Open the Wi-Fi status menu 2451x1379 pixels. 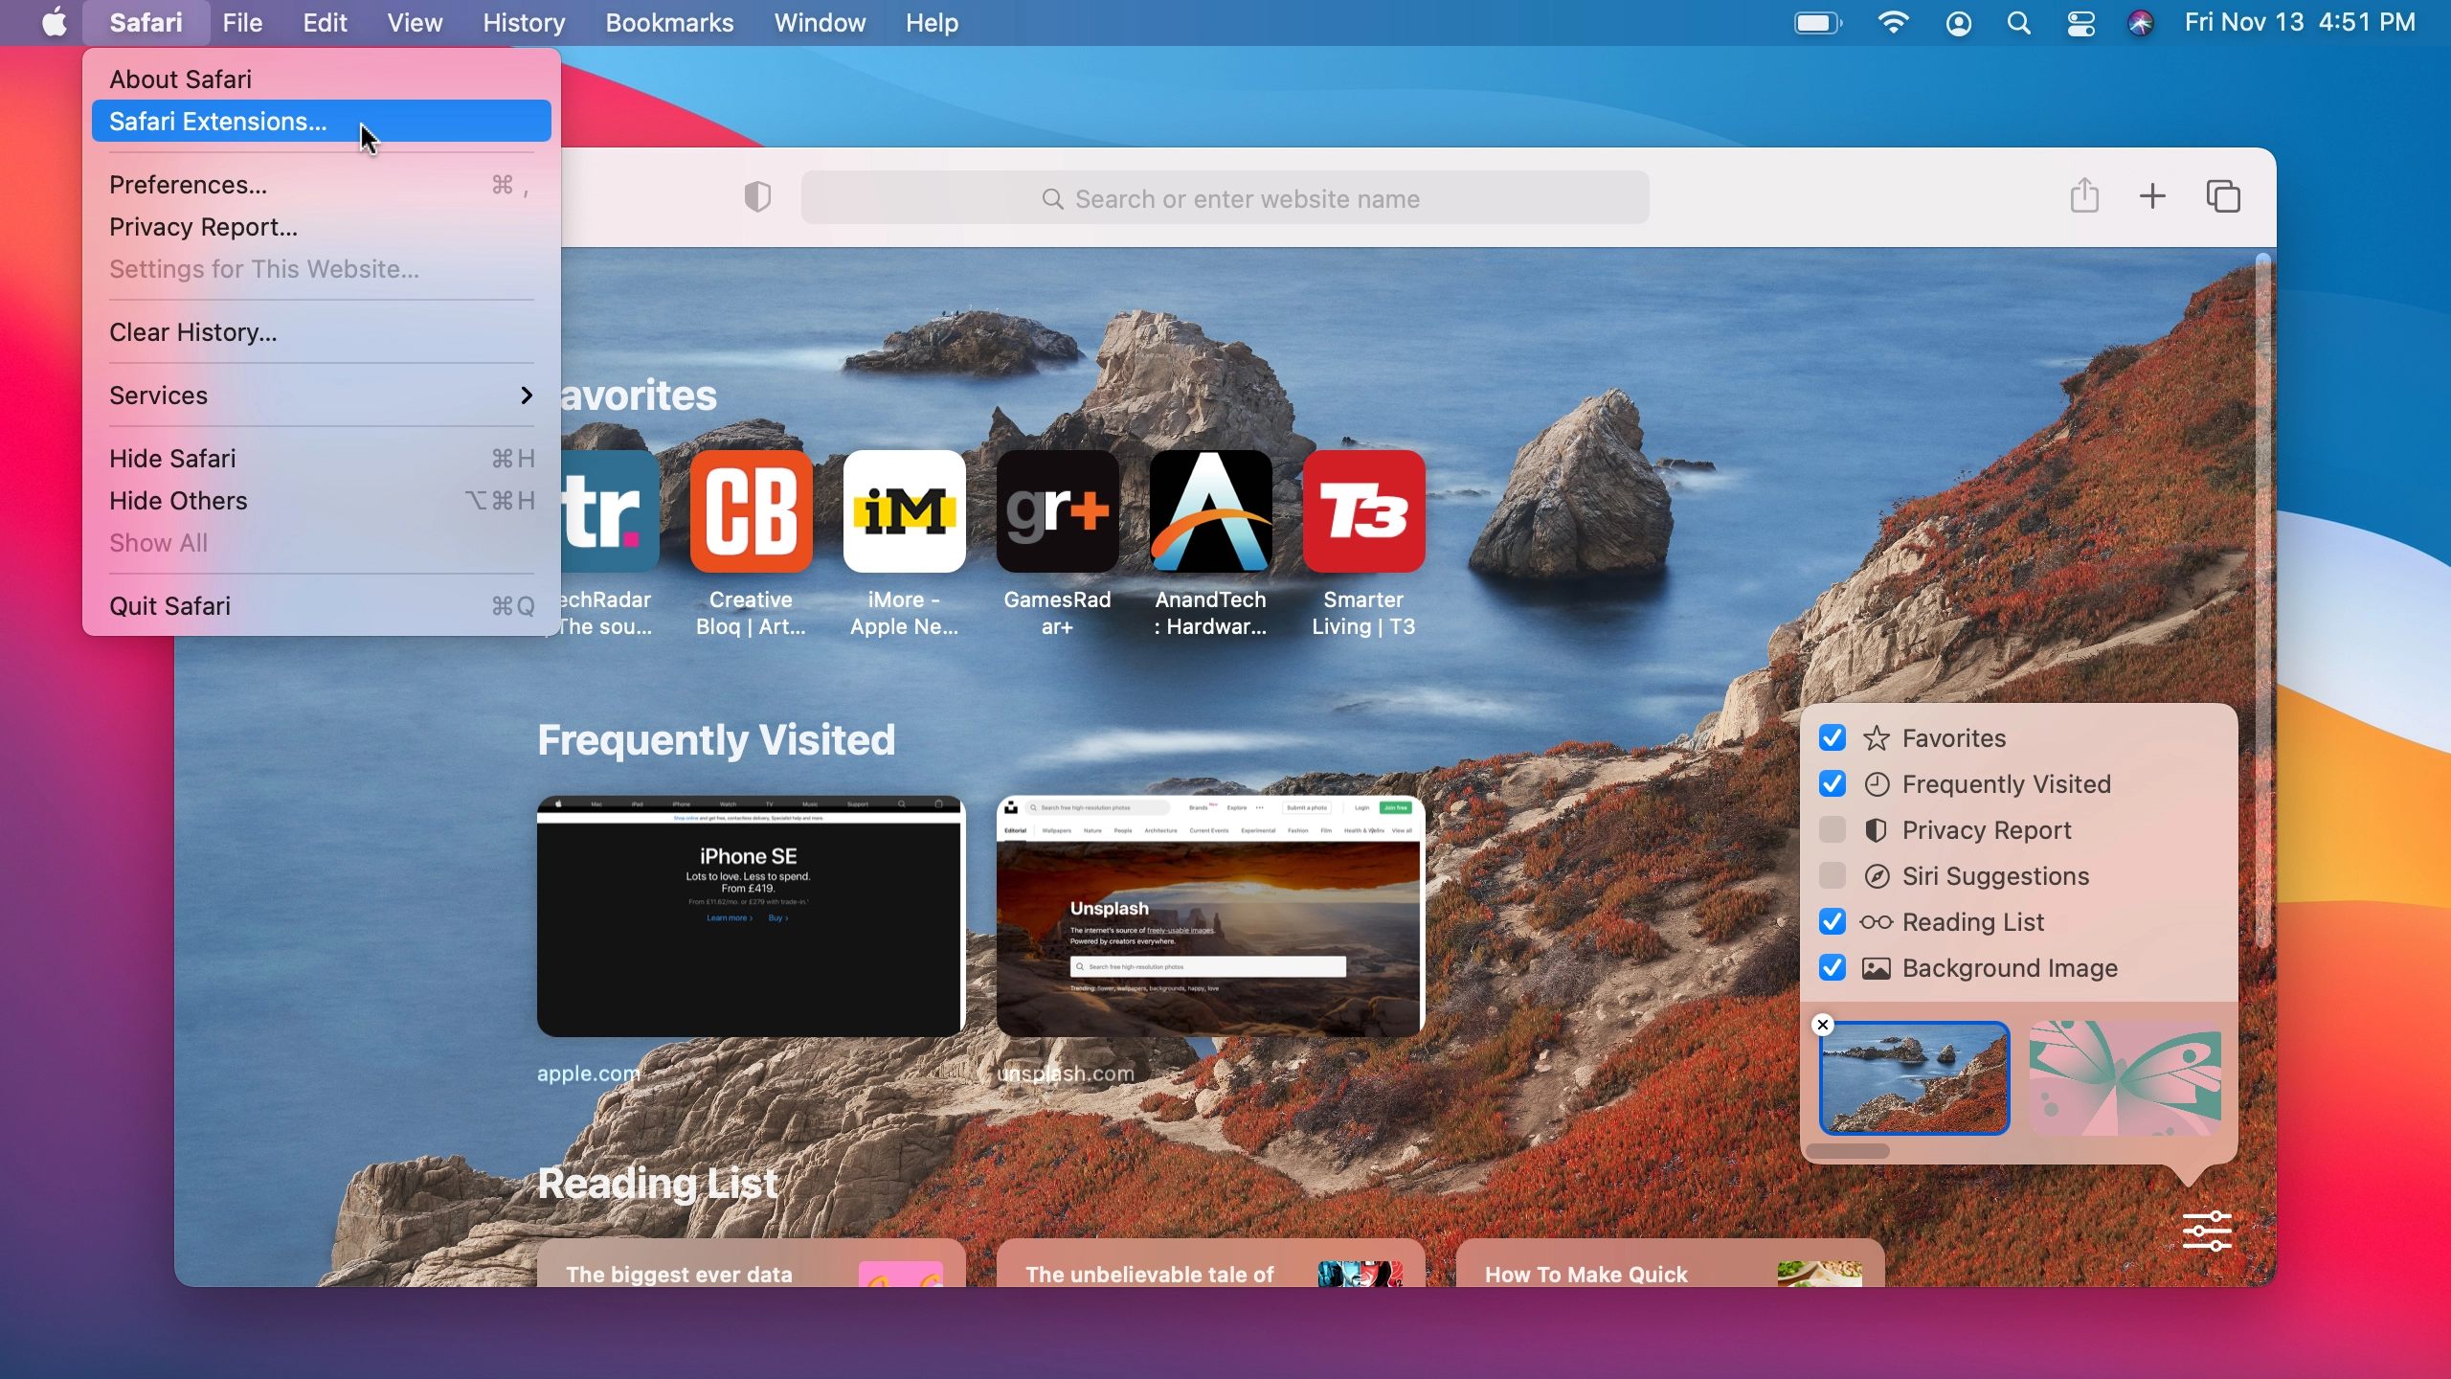1894,23
